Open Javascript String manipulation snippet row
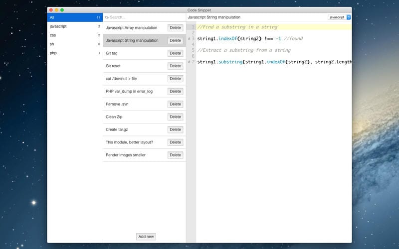The width and height of the screenshot is (399, 249). pos(144,40)
